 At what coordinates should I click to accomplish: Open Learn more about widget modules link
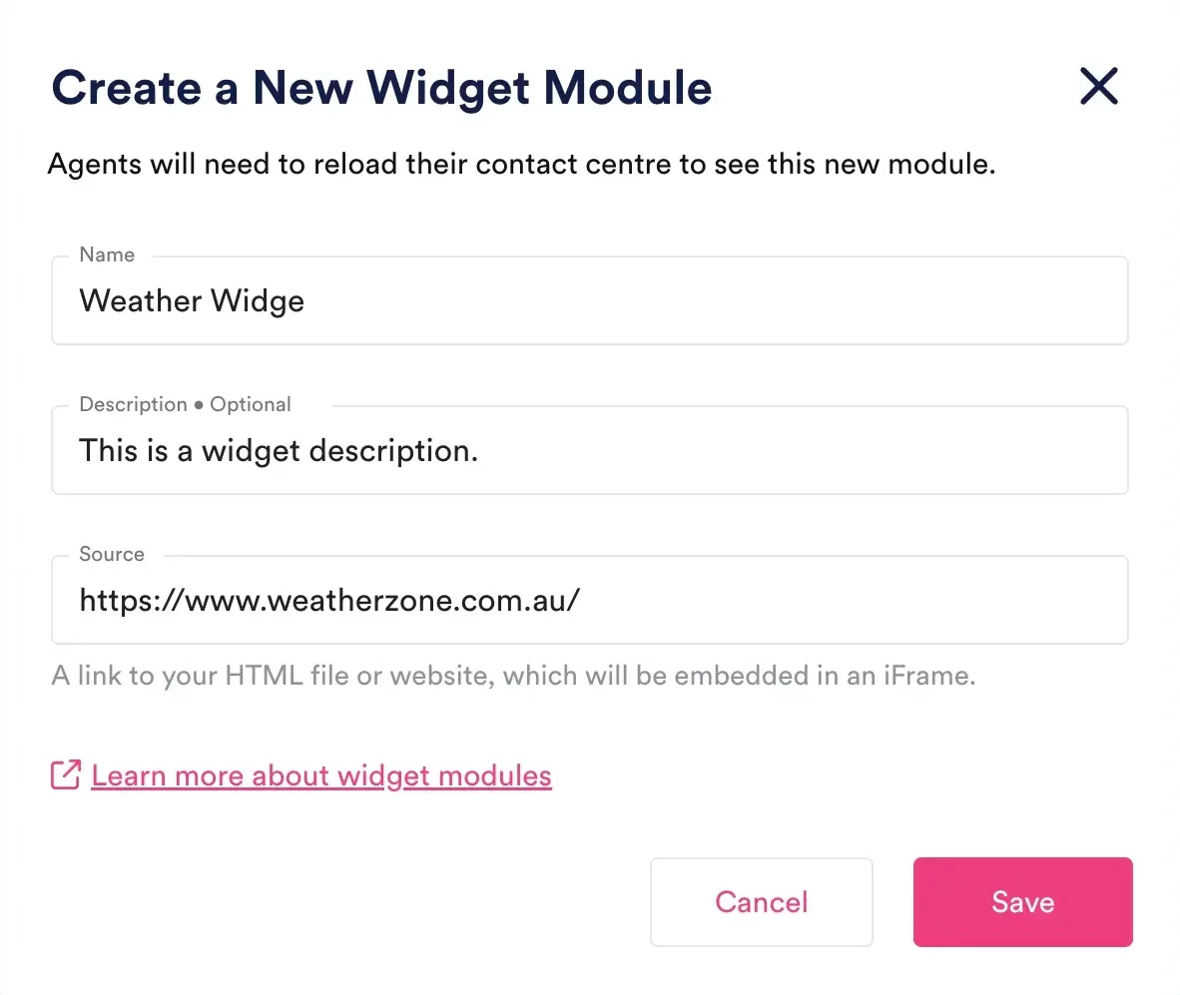click(x=321, y=775)
